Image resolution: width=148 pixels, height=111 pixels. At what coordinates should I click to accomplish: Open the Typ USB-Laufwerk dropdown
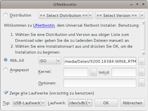pyautogui.click(x=29, y=103)
